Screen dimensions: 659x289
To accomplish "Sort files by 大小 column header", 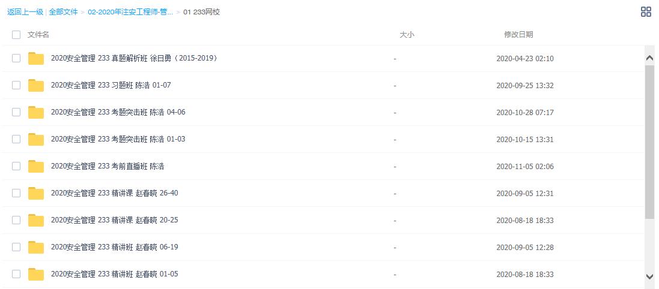I will [x=407, y=35].
